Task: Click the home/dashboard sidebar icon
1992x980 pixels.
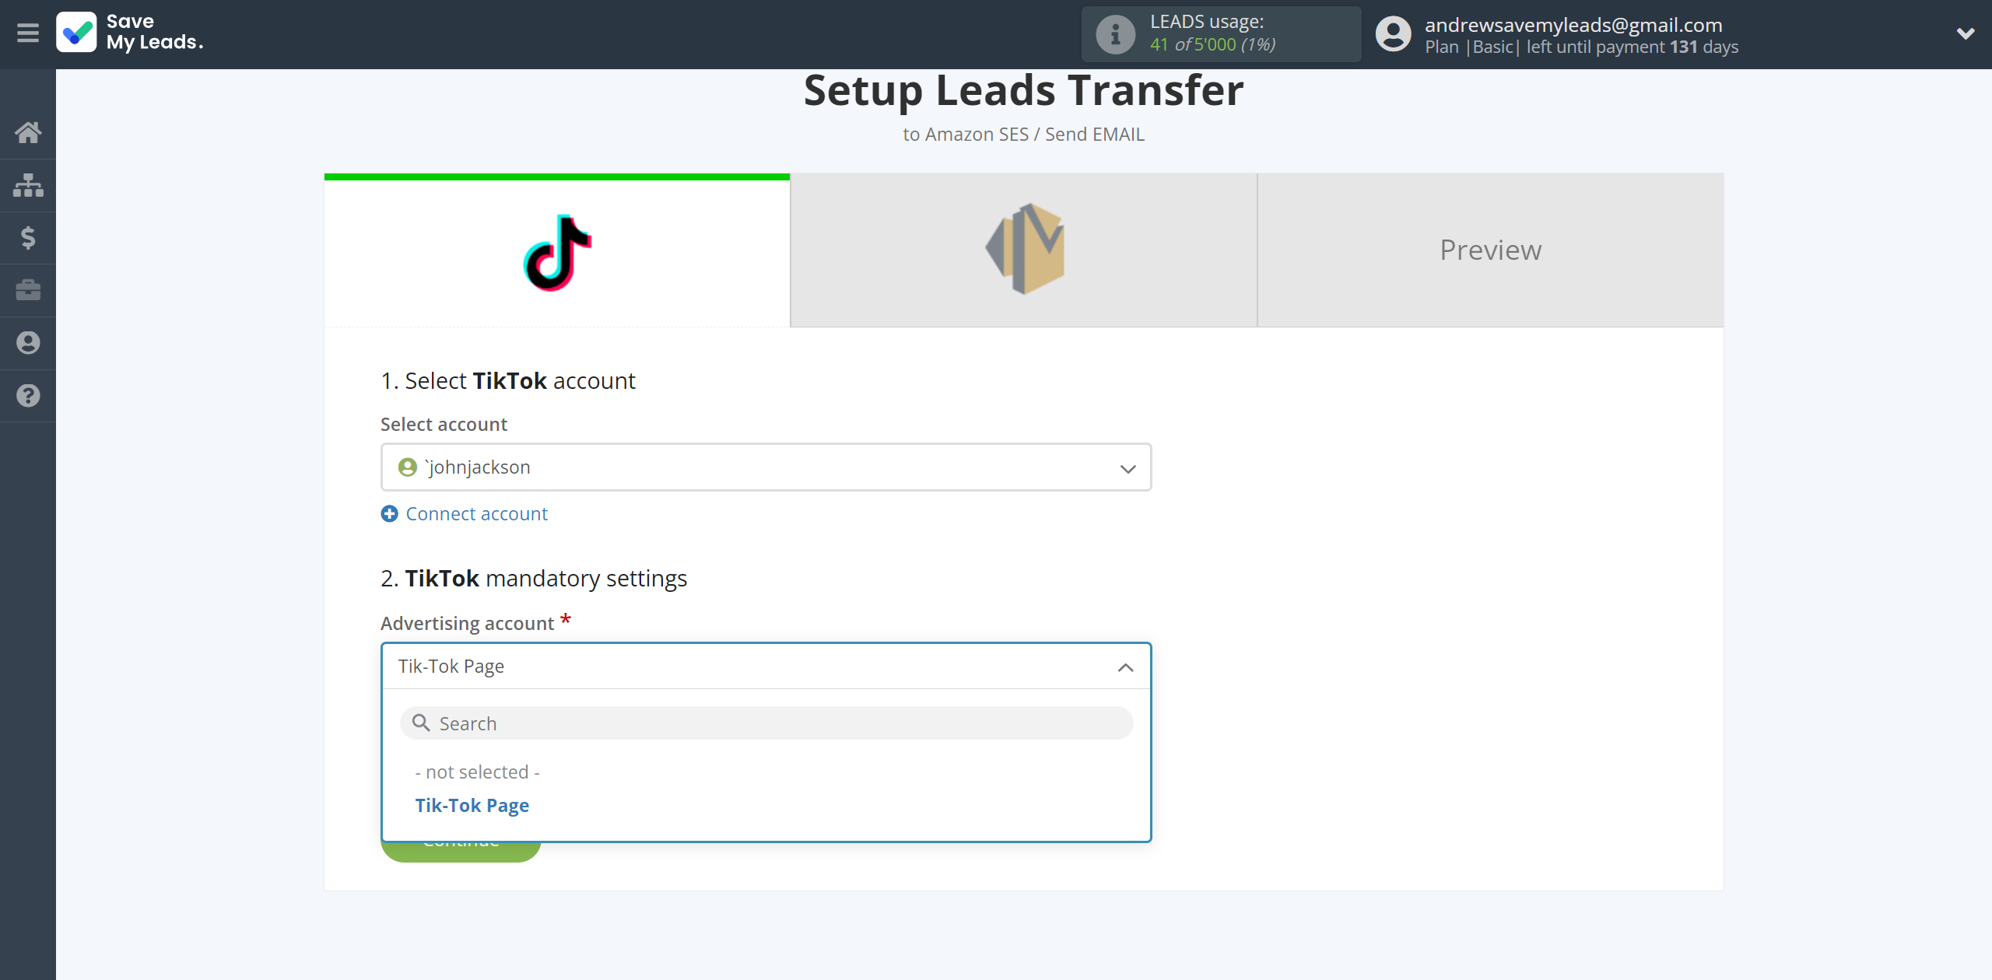Action: pyautogui.click(x=28, y=131)
